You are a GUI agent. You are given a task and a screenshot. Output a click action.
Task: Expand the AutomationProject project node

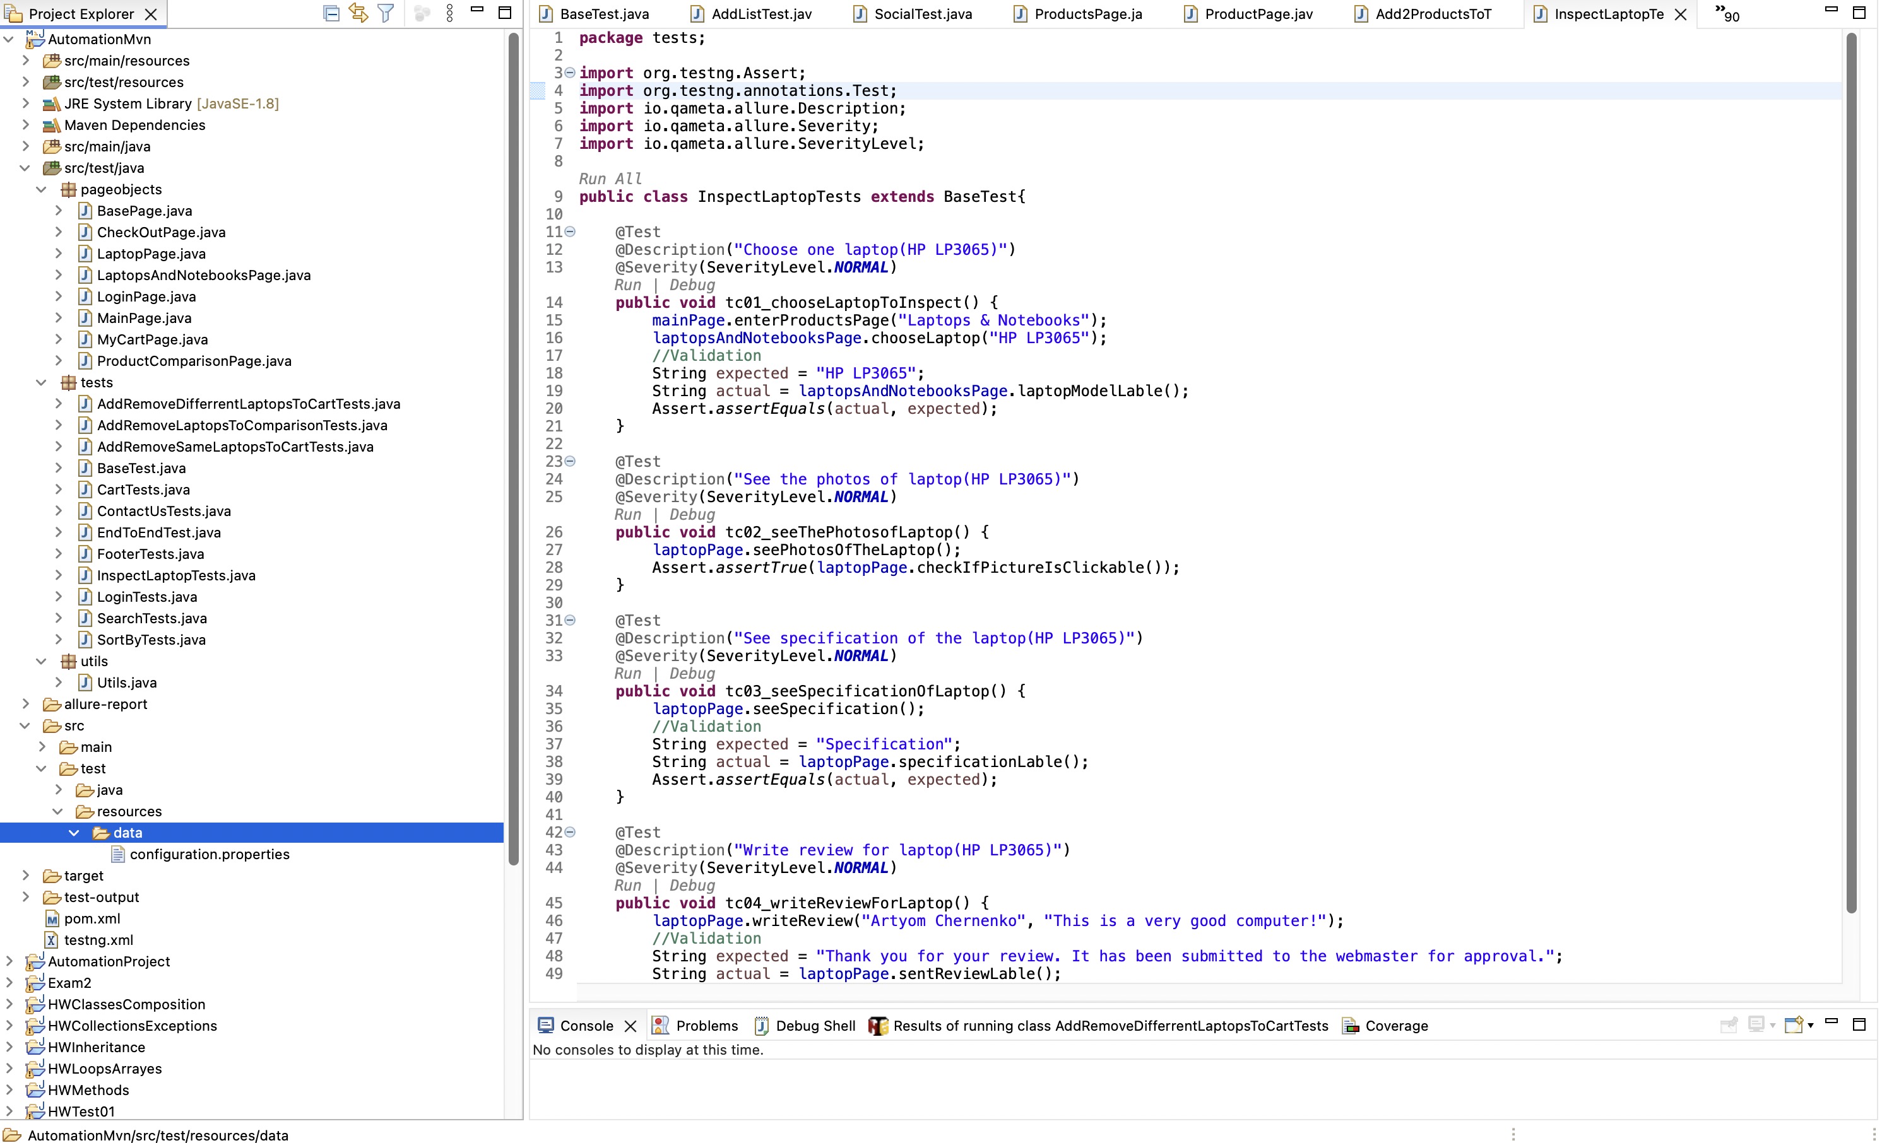(x=9, y=961)
